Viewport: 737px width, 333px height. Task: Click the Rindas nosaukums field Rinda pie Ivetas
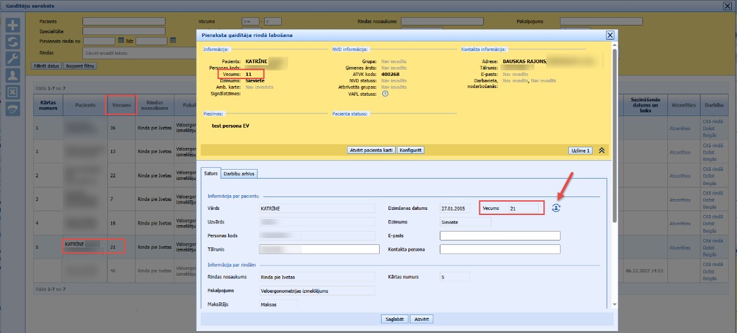317,277
